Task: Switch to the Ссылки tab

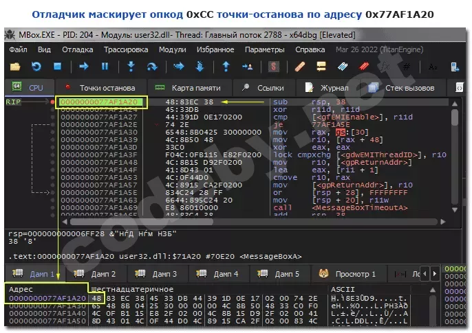Action: coord(264,88)
